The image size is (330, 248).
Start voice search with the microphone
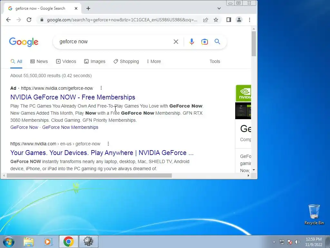191,42
